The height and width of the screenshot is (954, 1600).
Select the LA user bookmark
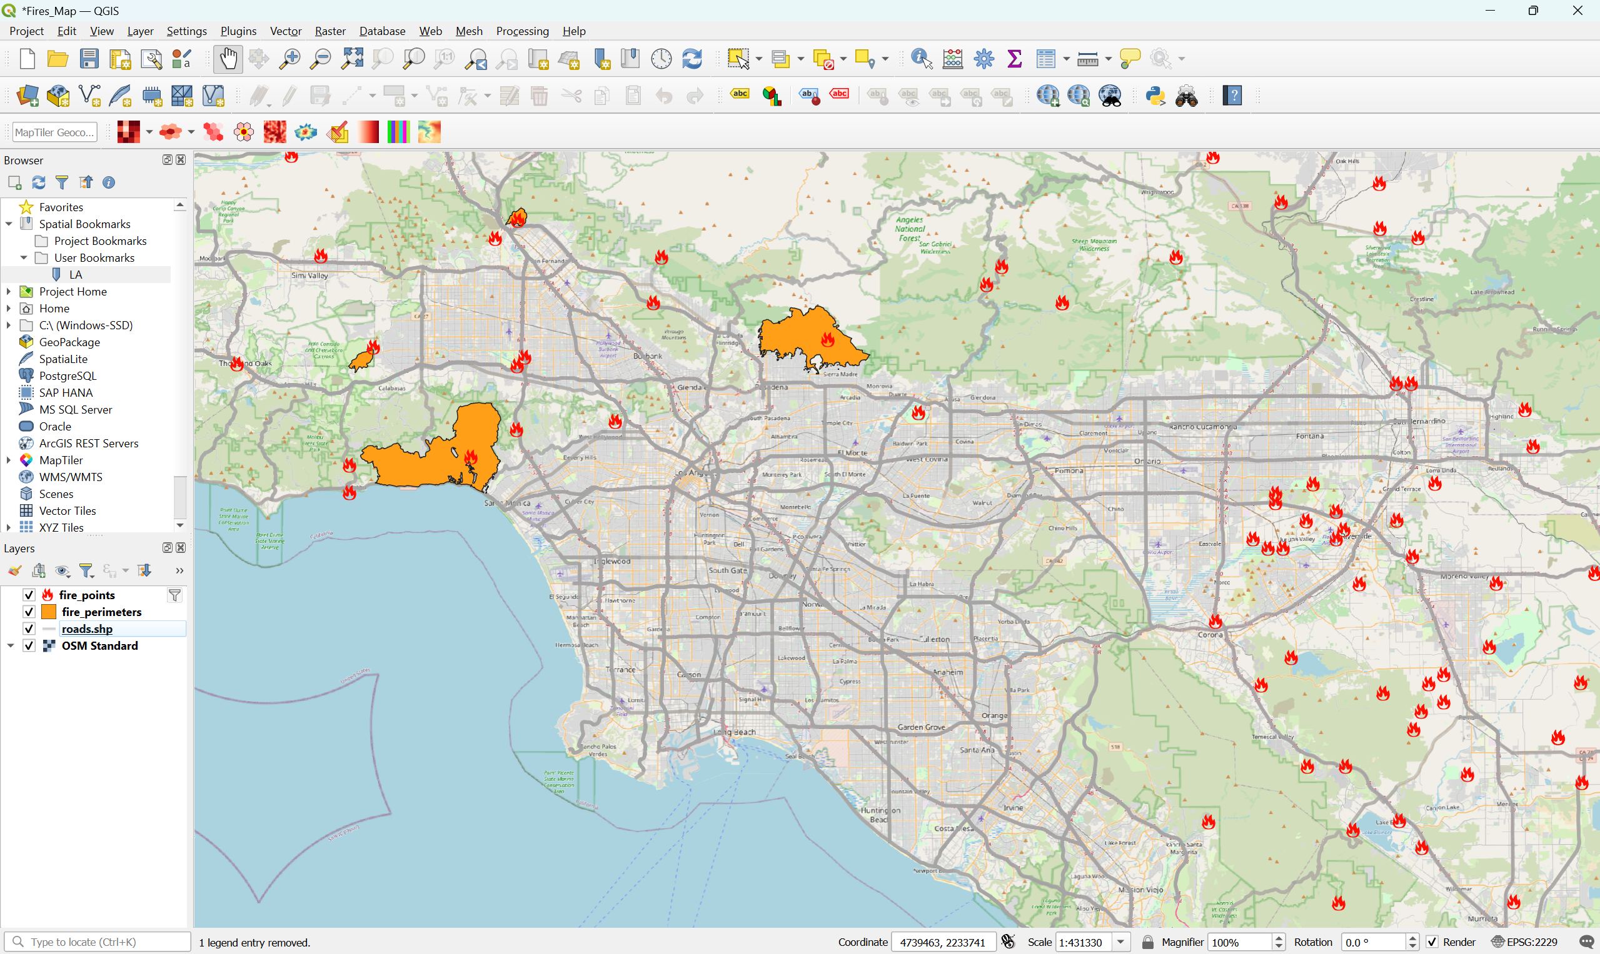(75, 274)
